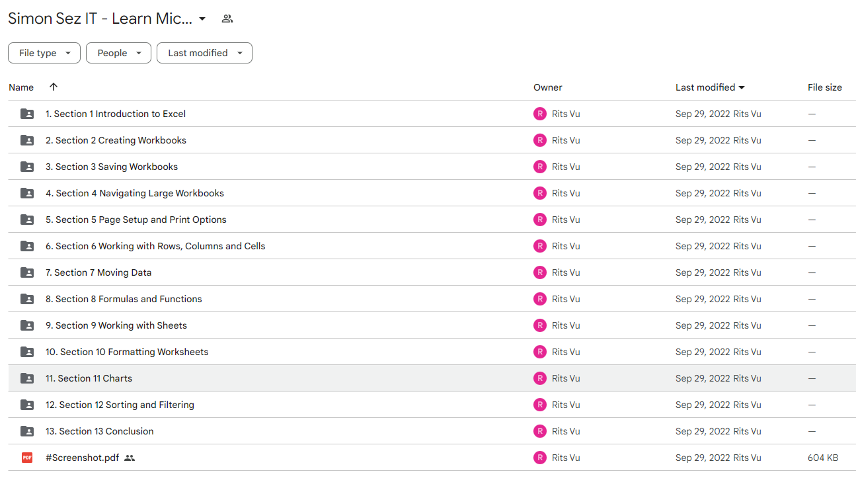Click the owner avatar in the Section 6 row
Viewport: 856px width, 490px height.
coord(540,246)
